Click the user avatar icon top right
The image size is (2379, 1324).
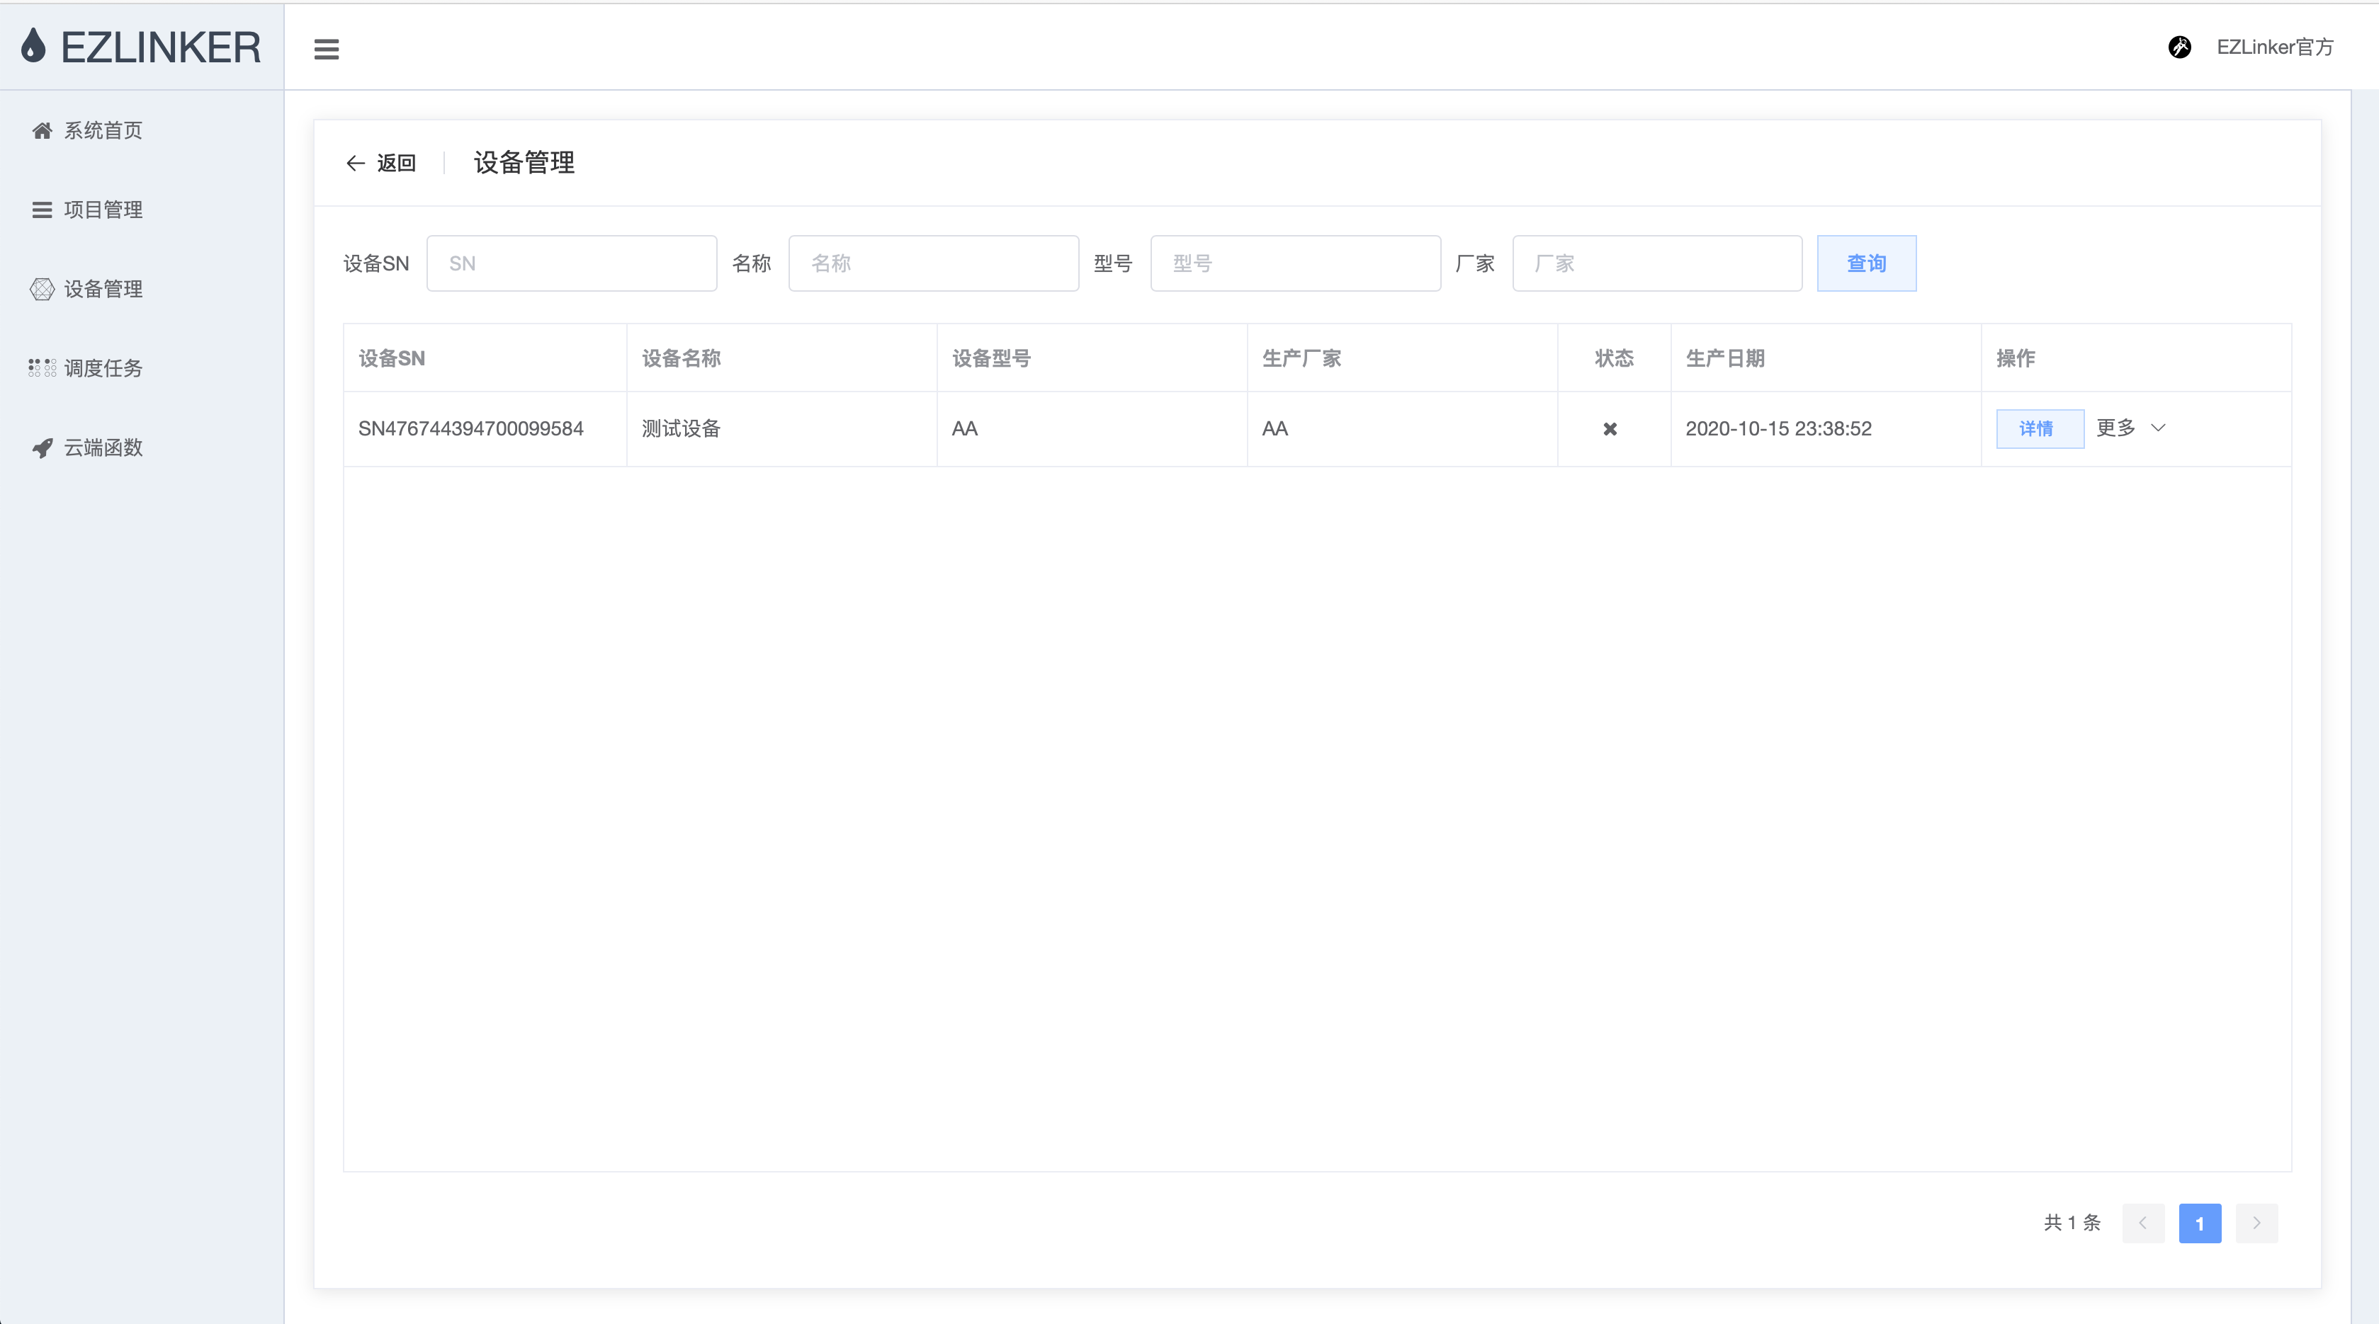(2179, 47)
